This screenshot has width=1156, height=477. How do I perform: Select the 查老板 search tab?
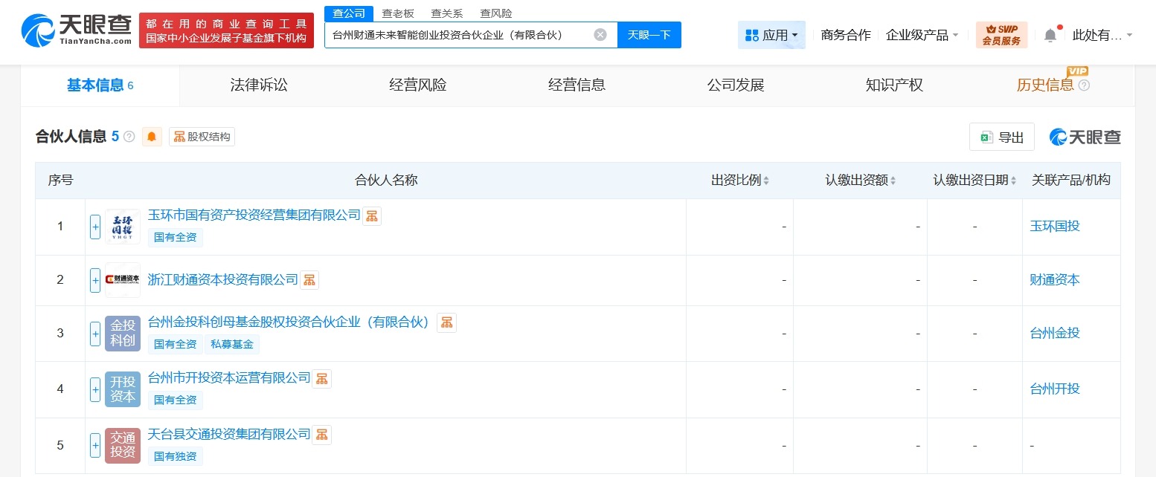pyautogui.click(x=398, y=13)
